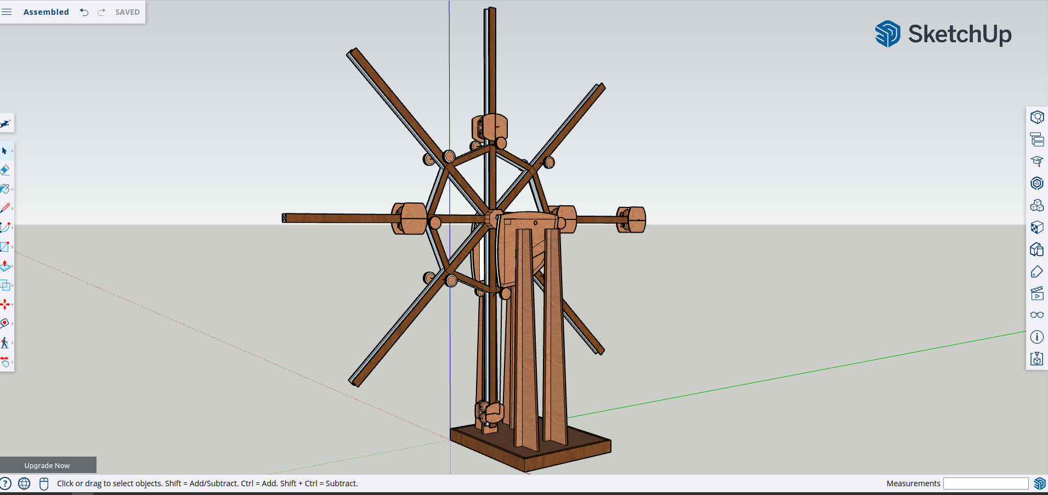Open the Tags panel
This screenshot has width=1048, height=495.
[1036, 271]
